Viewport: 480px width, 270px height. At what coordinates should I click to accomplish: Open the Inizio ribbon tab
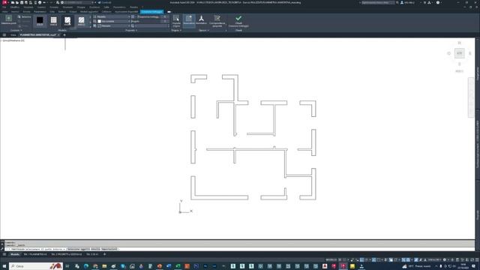[4, 12]
